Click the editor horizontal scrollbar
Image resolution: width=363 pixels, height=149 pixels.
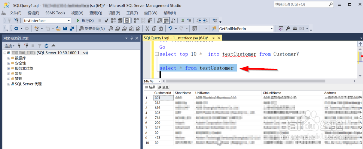click(246, 81)
